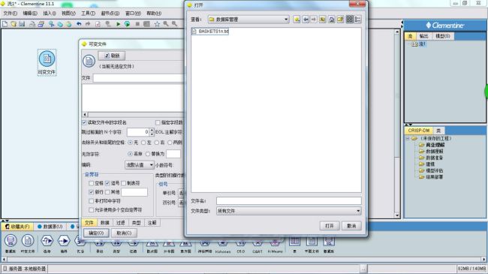This screenshot has width=488, height=274.
Task: Open the 编辑 menu in menu bar
Action: [x=30, y=14]
